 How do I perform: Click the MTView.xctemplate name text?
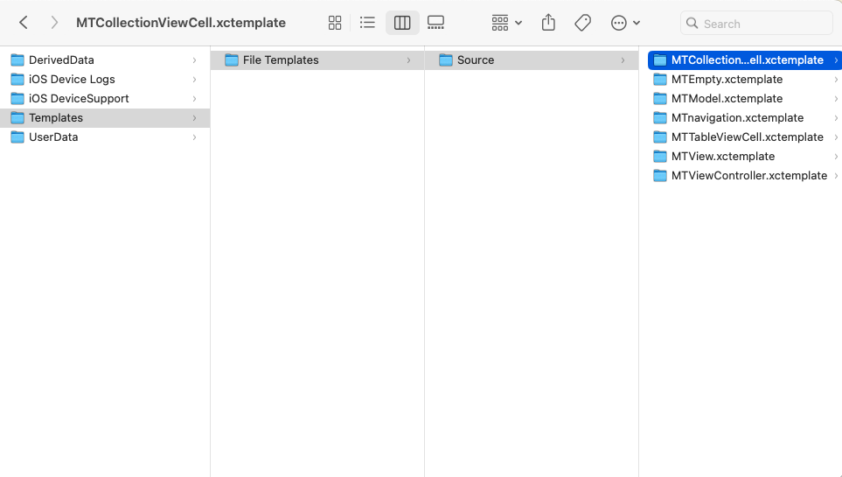(x=723, y=157)
